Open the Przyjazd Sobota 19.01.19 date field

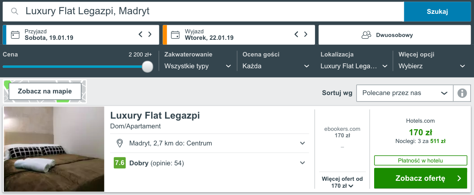pos(81,35)
